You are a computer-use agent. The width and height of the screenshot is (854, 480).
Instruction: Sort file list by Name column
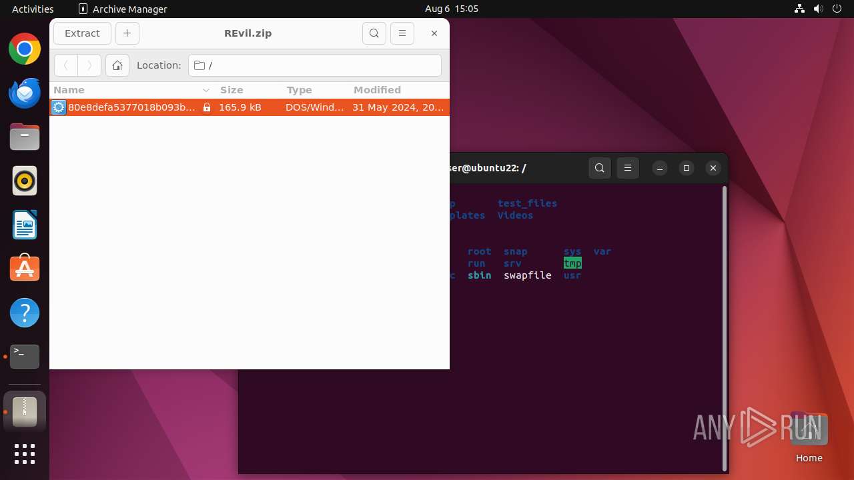tap(131, 90)
